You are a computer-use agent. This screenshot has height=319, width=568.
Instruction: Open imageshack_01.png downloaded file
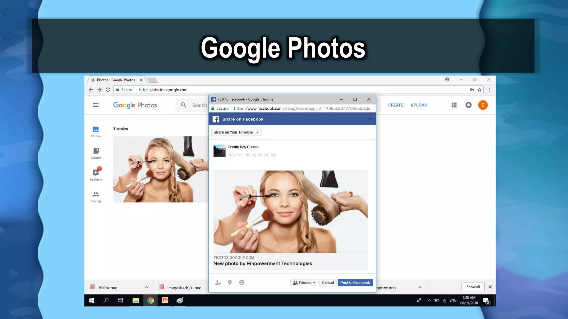[x=181, y=287]
